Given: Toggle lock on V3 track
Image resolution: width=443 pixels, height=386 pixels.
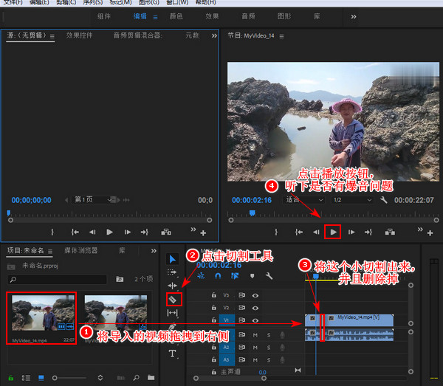Looking at the screenshot, I should [x=214, y=295].
